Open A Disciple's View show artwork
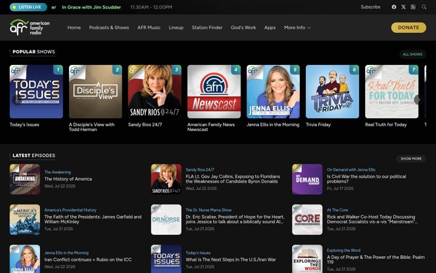This screenshot has width=436, height=273. 96,92
